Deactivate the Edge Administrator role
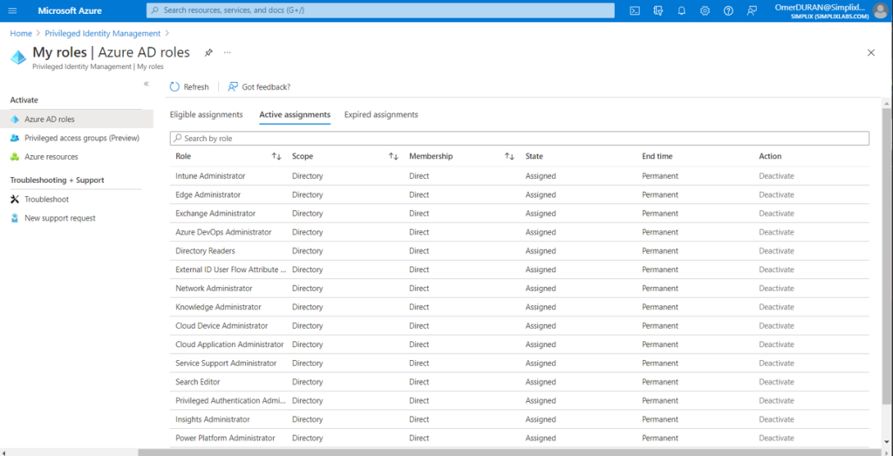 [x=776, y=194]
